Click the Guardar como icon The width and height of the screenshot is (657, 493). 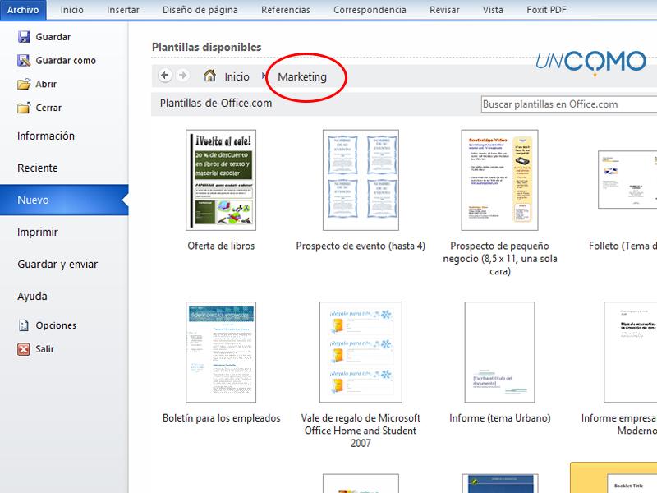pyautogui.click(x=24, y=61)
